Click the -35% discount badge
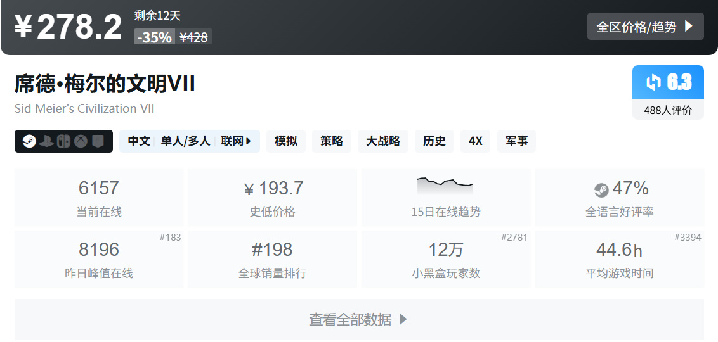 pyautogui.click(x=154, y=37)
